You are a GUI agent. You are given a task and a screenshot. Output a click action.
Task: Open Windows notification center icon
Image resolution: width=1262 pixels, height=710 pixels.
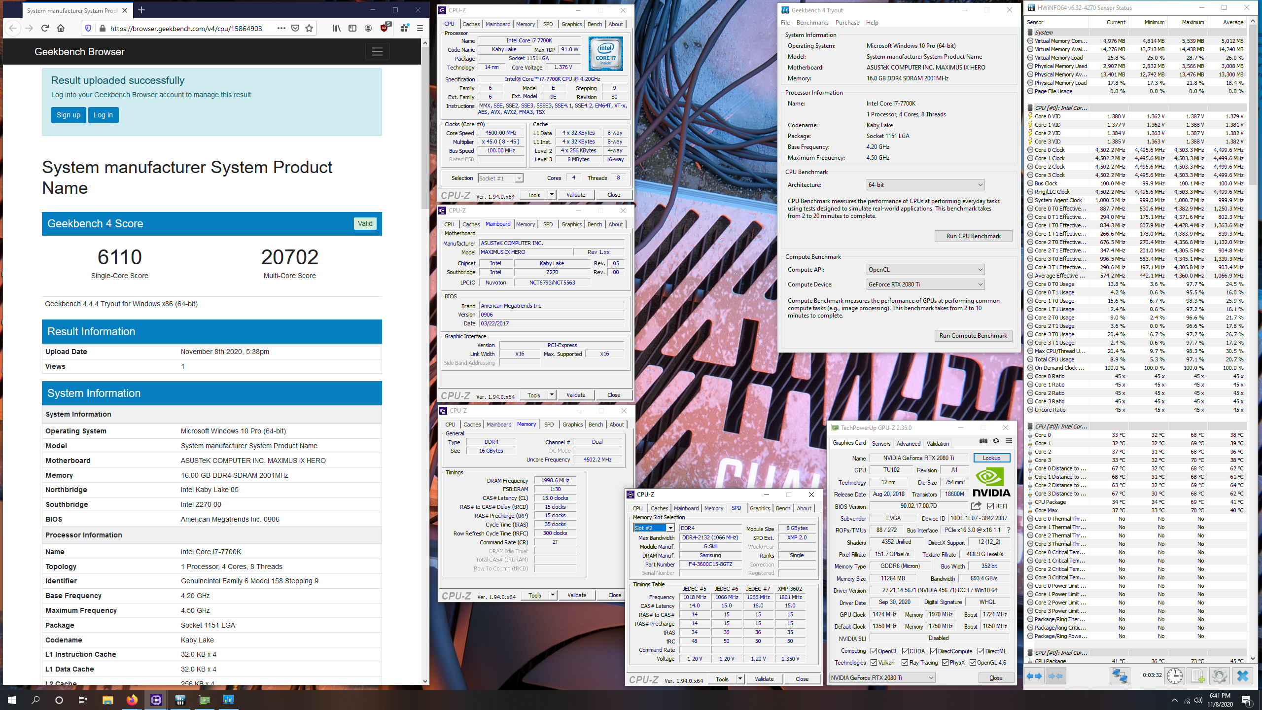click(1247, 700)
